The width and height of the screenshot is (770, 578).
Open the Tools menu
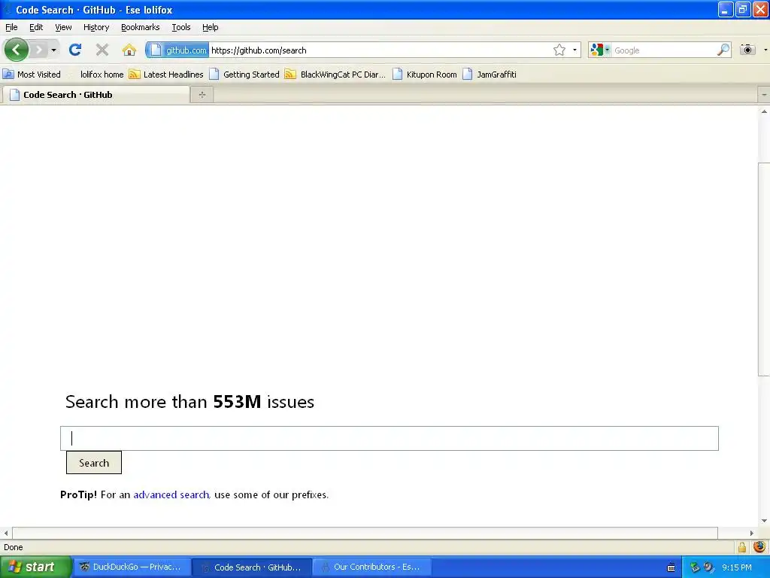[180, 27]
